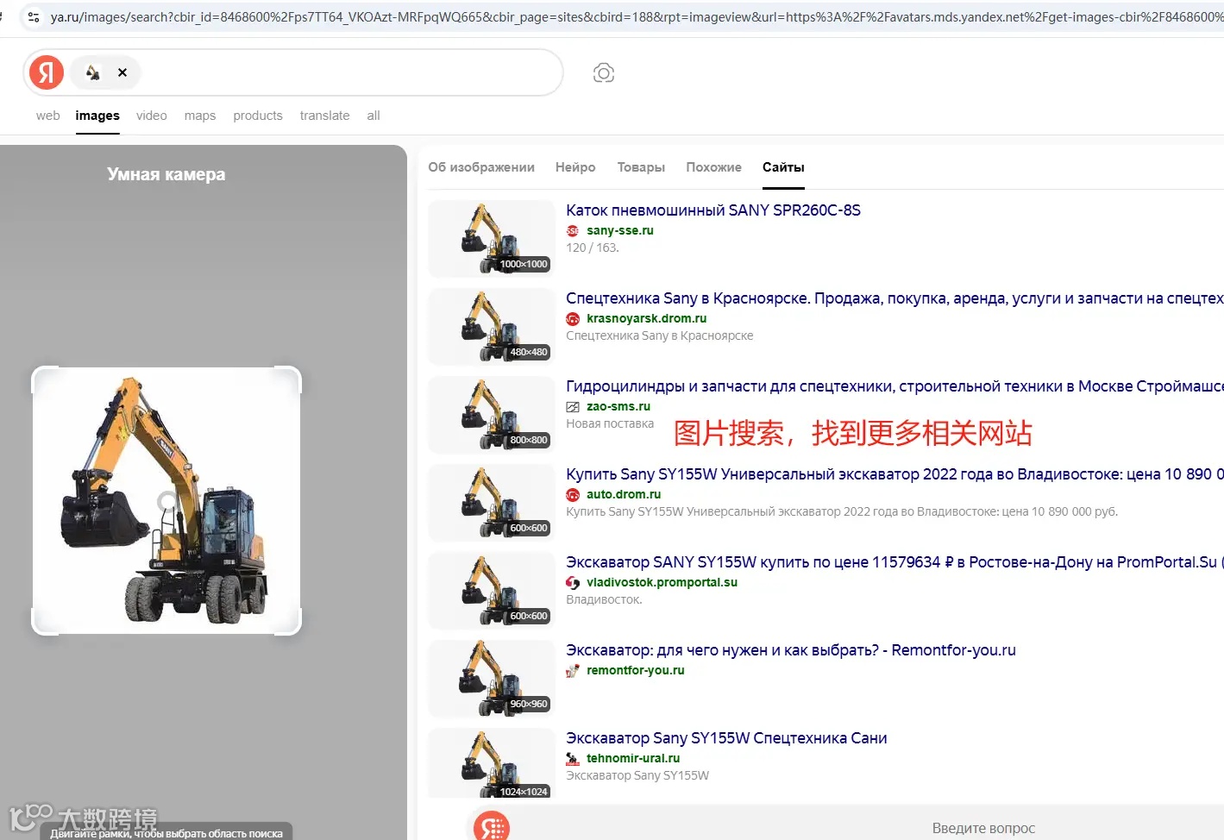Visit zao-sms.ru domain link

[x=618, y=406]
